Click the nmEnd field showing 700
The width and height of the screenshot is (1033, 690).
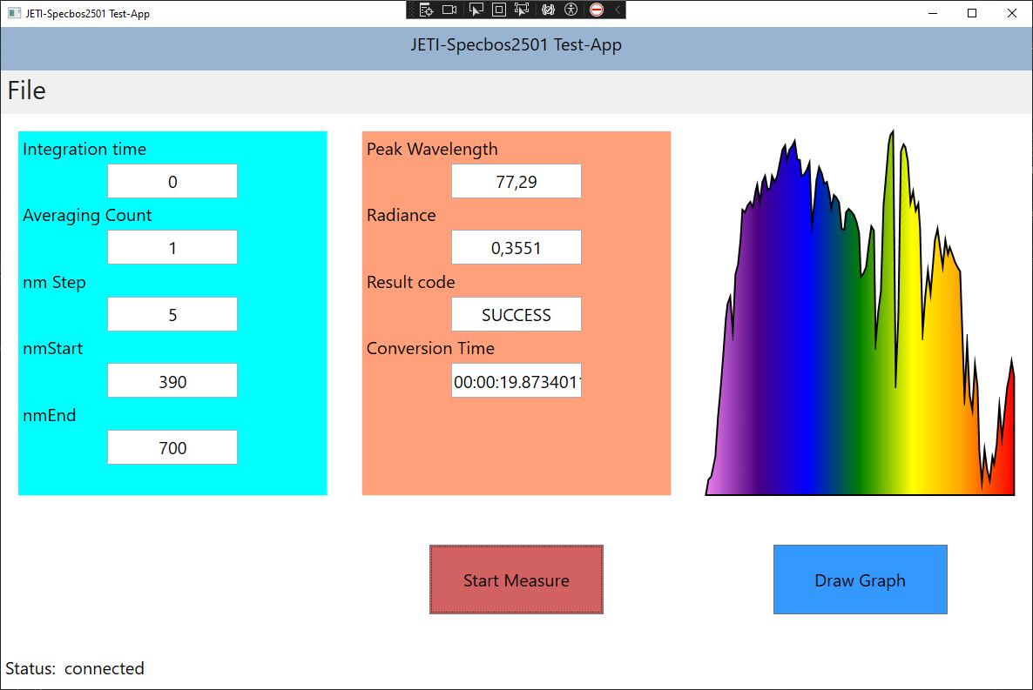(172, 447)
